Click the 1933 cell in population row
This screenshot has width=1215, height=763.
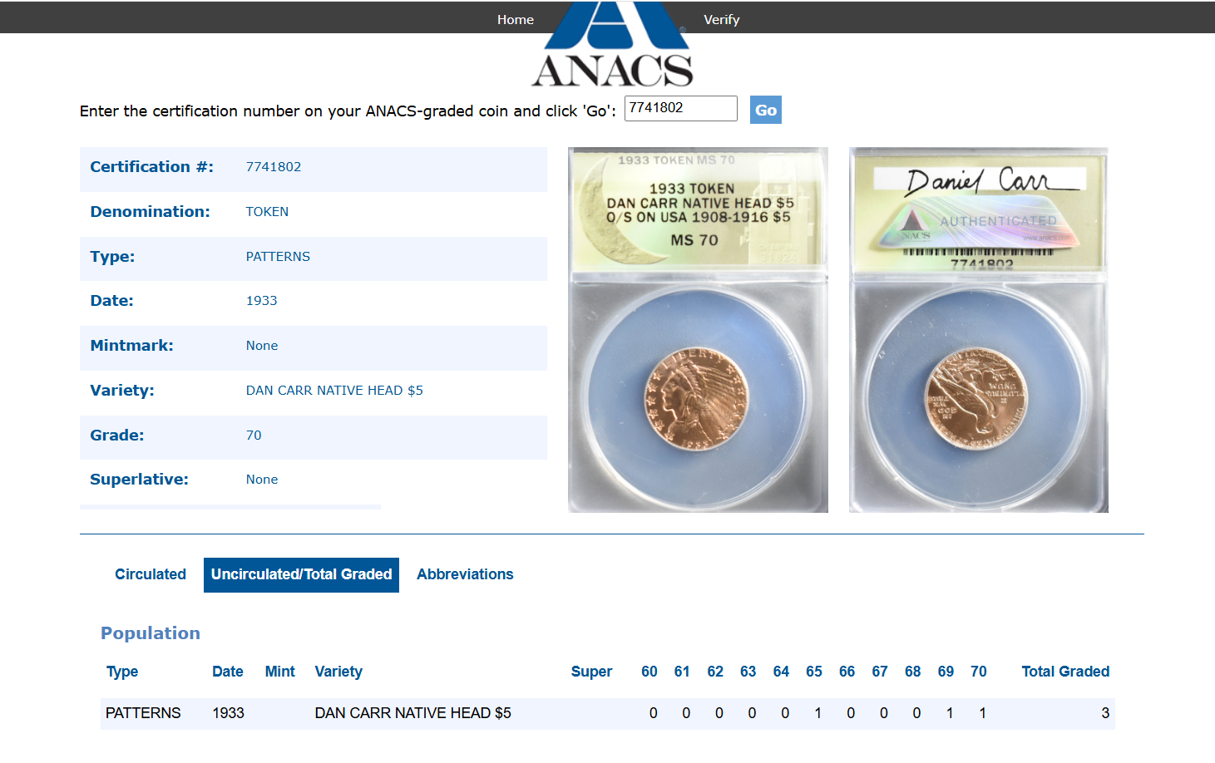pos(228,713)
